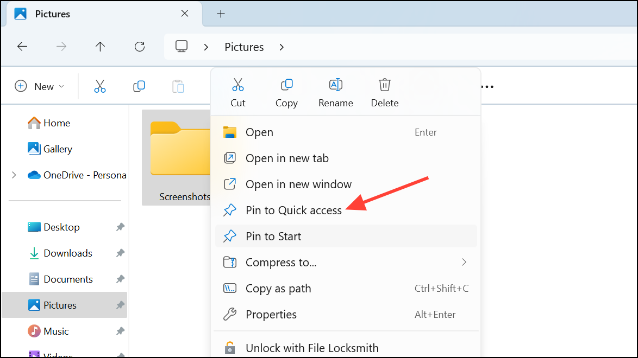This screenshot has height=358, width=638.
Task: Unpin Documents from the sidebar
Action: tap(120, 279)
